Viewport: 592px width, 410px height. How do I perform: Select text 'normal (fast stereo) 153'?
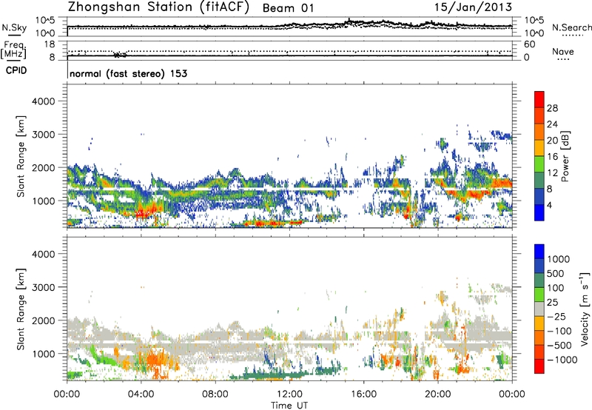click(128, 73)
